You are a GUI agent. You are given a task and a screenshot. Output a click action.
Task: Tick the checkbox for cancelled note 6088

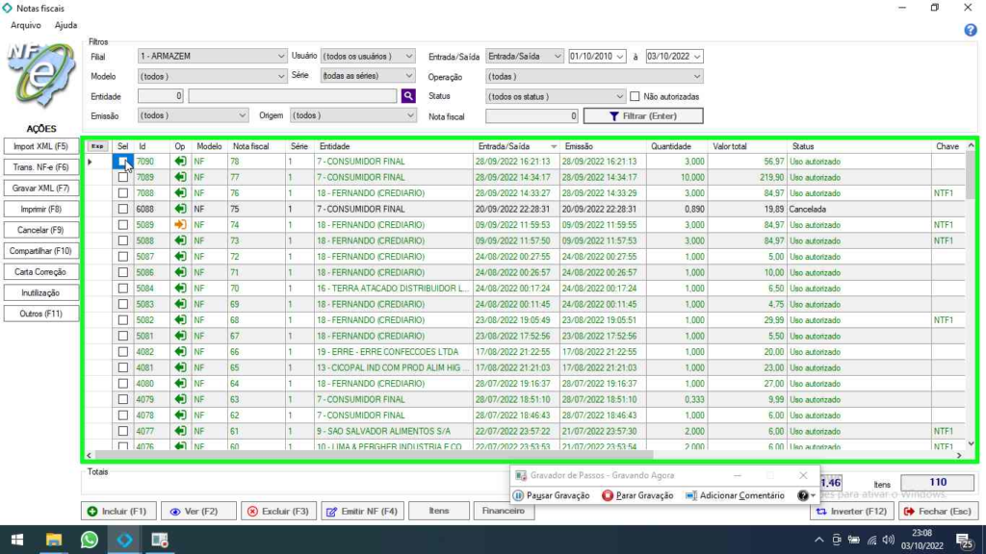point(122,209)
